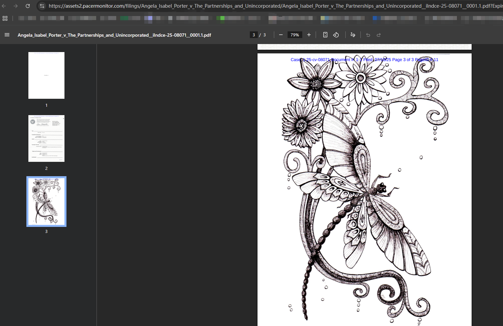503x326 pixels.
Task: Click the 79% zoom level field
Action: 295,35
